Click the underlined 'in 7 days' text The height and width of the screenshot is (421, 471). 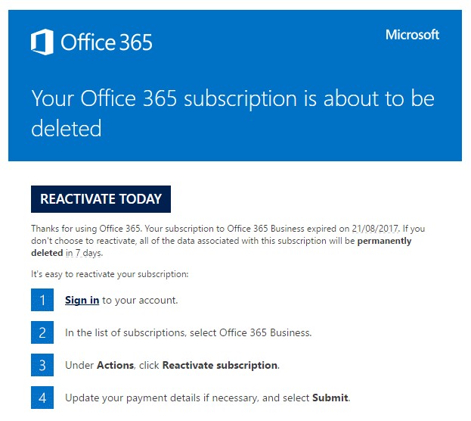tap(84, 253)
